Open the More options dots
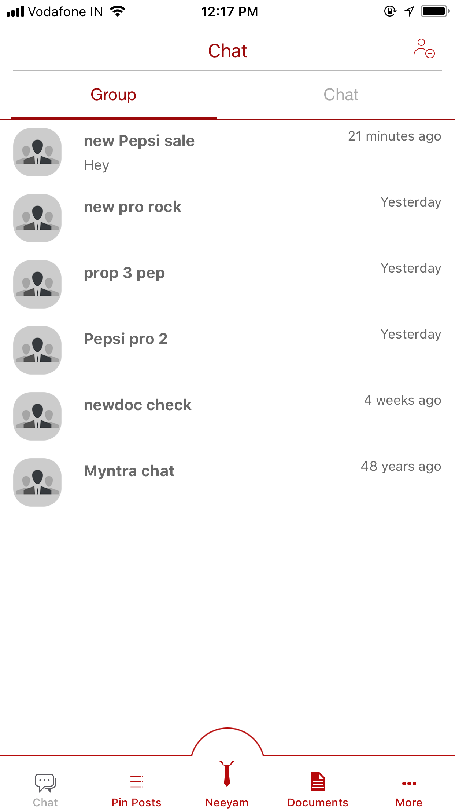Image resolution: width=455 pixels, height=810 pixels. [409, 784]
